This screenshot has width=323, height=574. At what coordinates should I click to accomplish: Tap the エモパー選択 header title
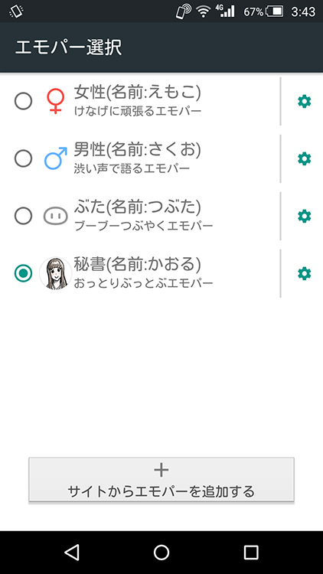68,47
